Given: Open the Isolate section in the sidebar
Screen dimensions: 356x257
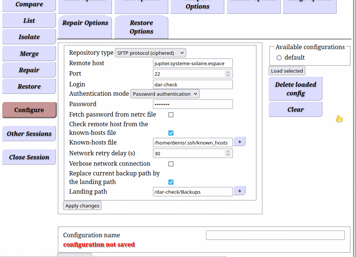Looking at the screenshot, I should (x=29, y=37).
